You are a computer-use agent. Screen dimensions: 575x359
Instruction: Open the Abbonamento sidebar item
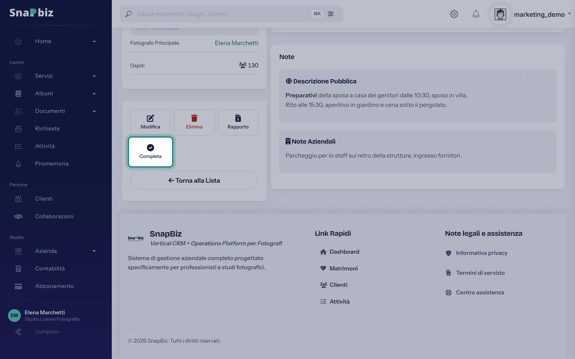54,286
